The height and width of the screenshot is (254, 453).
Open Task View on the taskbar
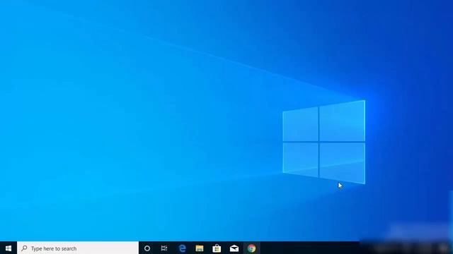click(x=164, y=248)
